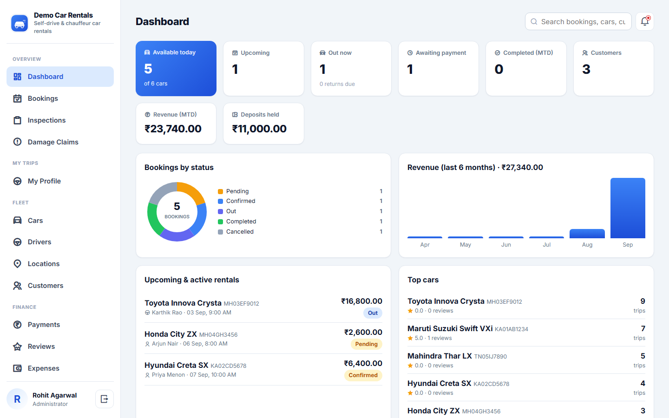
Task: Click the Cars icon in Fleet section
Action: [18, 221]
